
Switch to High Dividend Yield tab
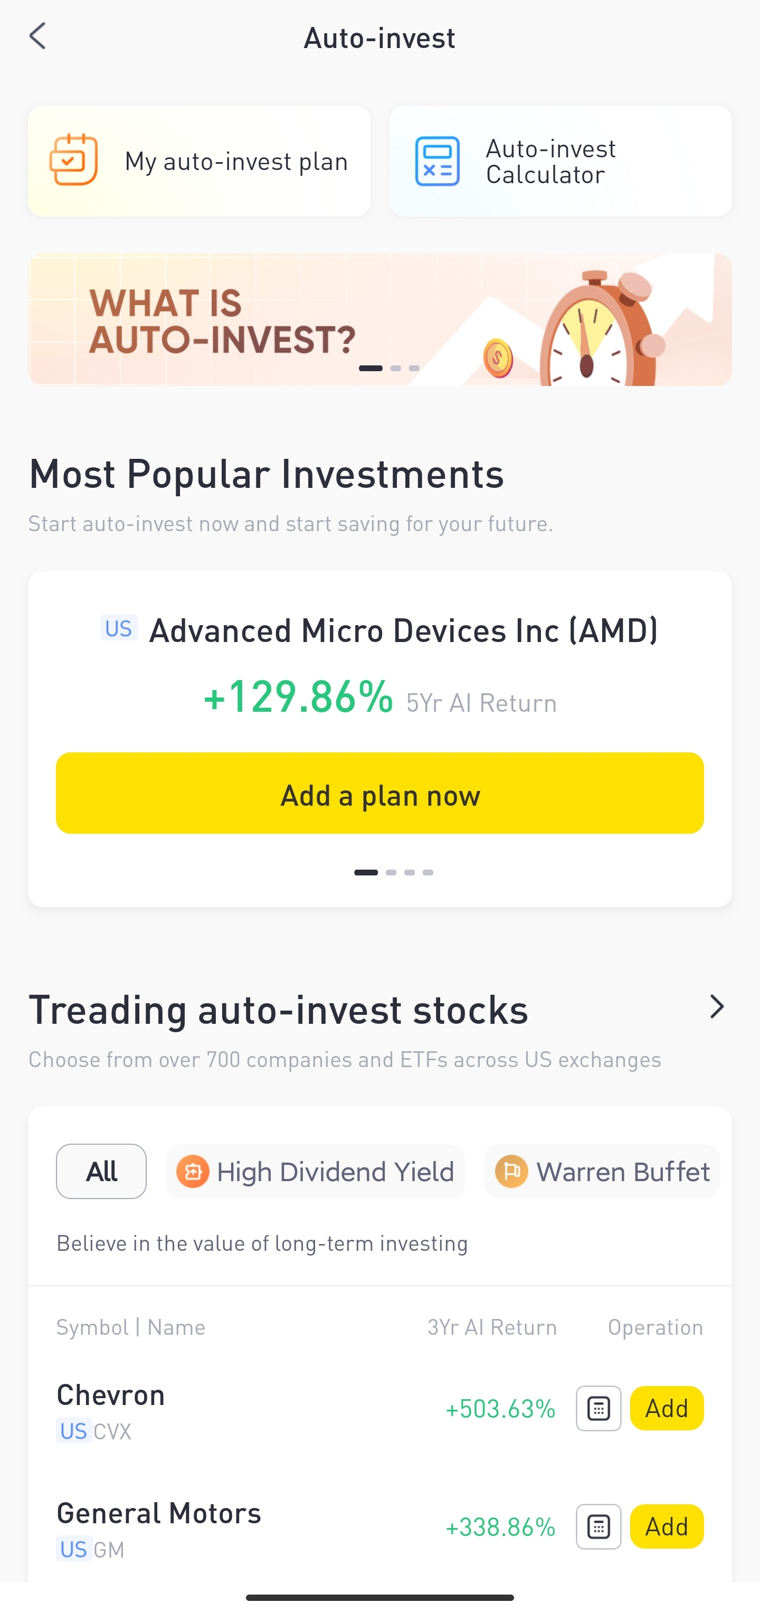pyautogui.click(x=335, y=1172)
